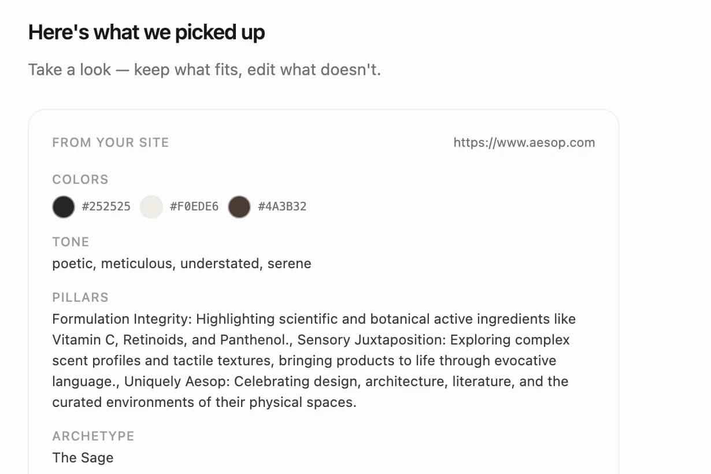Click the "Formulation Integrity" pillar text
The image size is (711, 474).
(122, 319)
